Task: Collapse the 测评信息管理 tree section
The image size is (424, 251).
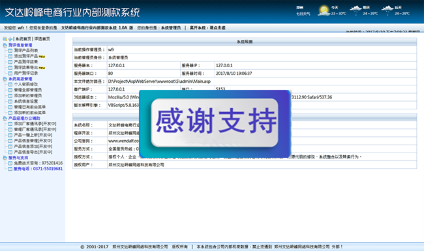Action: [x=5, y=45]
